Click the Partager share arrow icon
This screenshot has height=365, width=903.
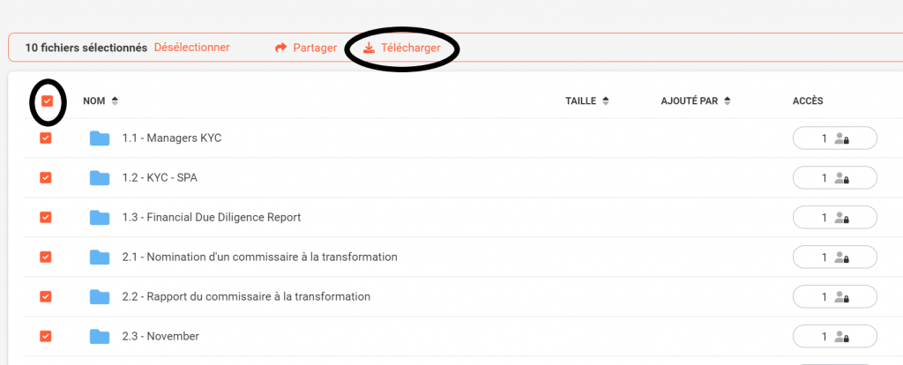(281, 48)
